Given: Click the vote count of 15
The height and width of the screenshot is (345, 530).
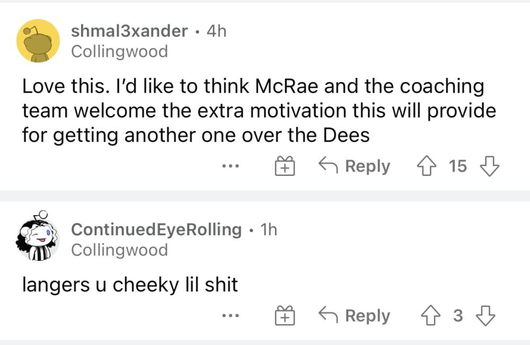Looking at the screenshot, I should [x=458, y=166].
